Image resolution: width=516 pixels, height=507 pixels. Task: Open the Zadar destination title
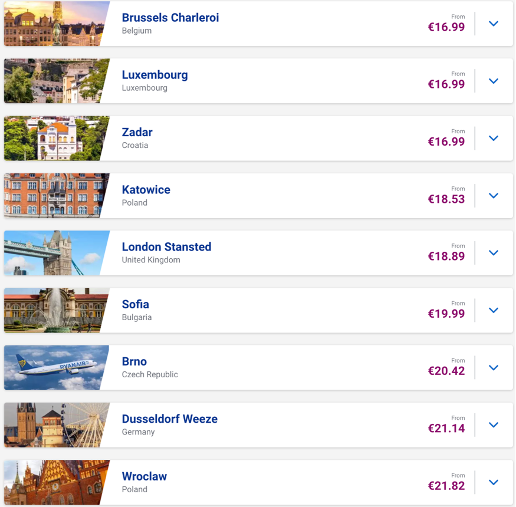[137, 132]
